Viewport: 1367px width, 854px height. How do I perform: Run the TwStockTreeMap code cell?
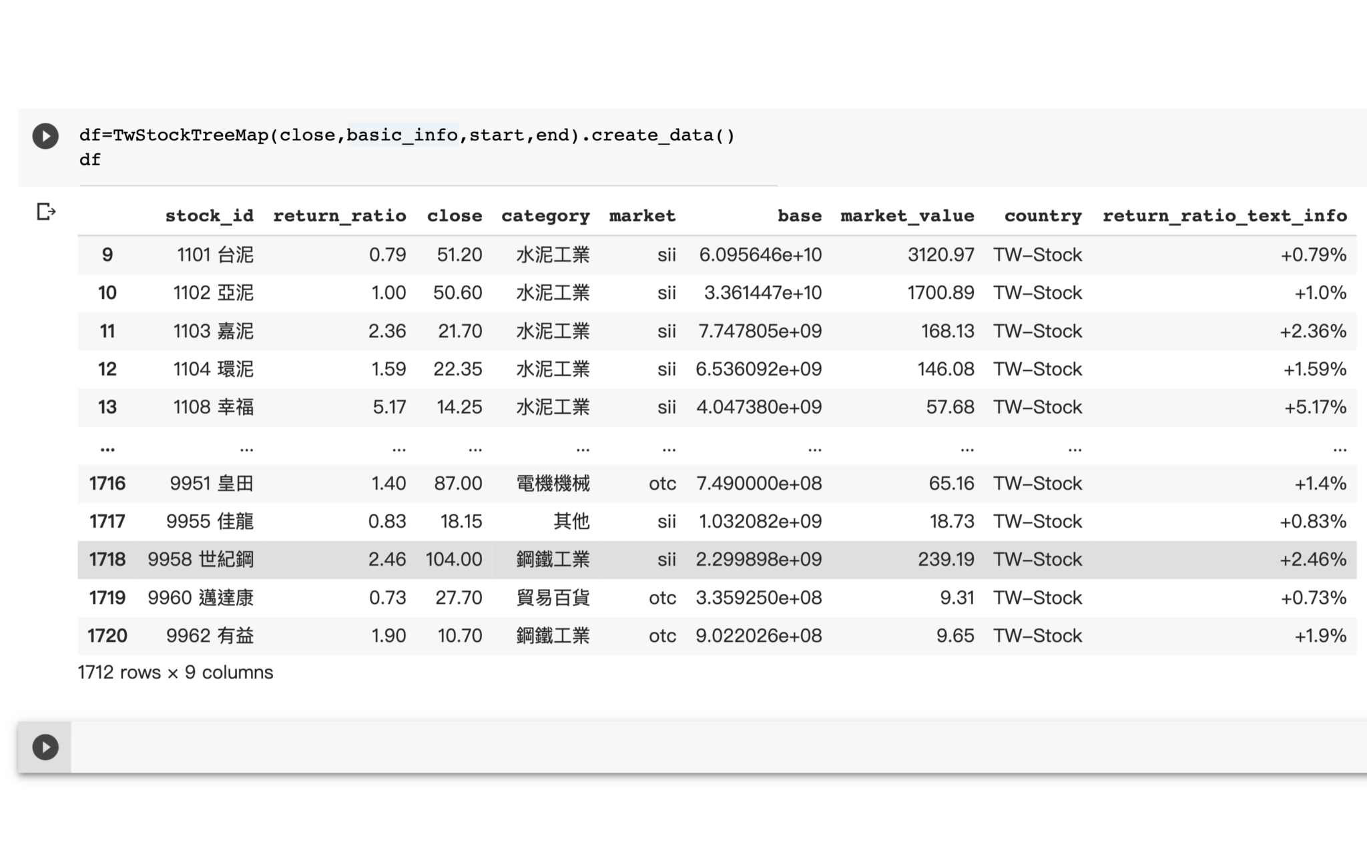tap(45, 136)
